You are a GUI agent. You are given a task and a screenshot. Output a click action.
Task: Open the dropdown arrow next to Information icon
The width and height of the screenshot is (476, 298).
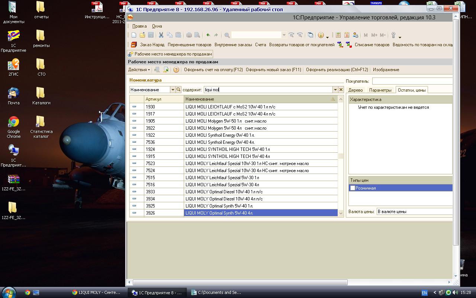(327, 37)
